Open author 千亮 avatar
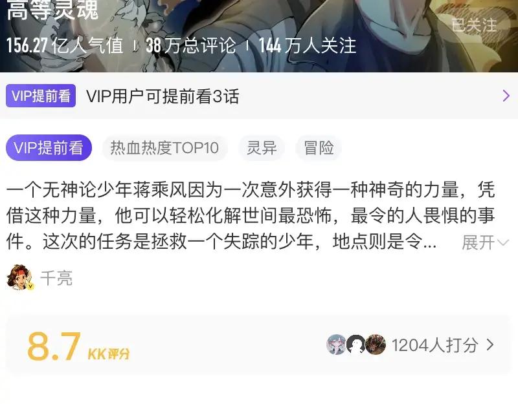 click(x=20, y=277)
